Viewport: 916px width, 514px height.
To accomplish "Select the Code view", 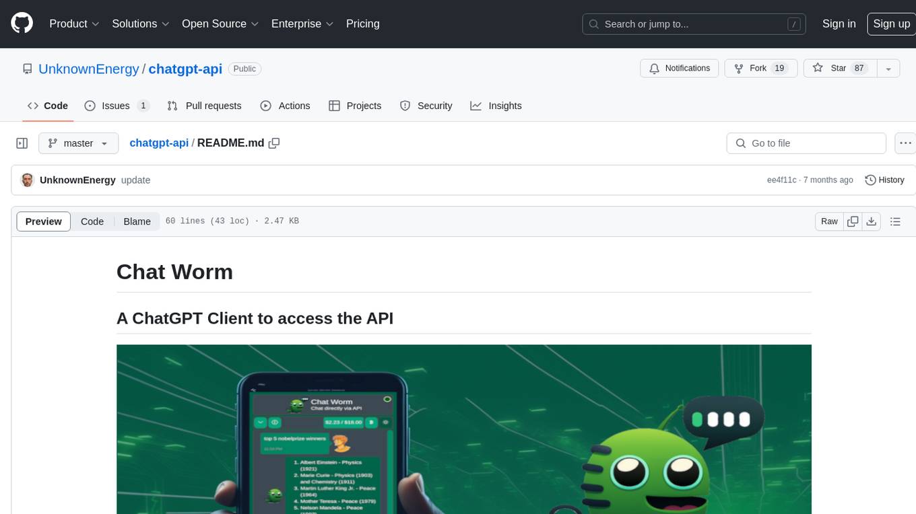I will tap(92, 221).
